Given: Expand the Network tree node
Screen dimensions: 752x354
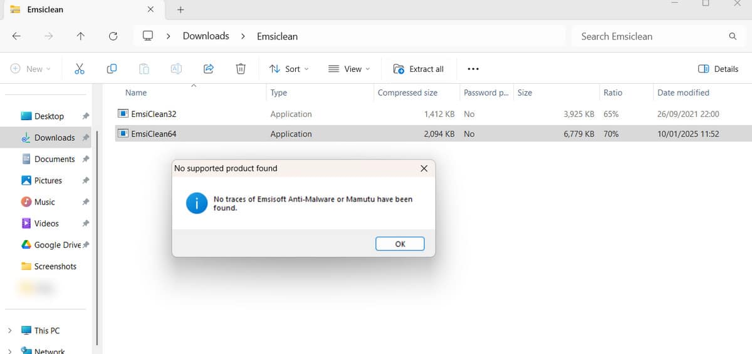Looking at the screenshot, I should tap(9, 351).
